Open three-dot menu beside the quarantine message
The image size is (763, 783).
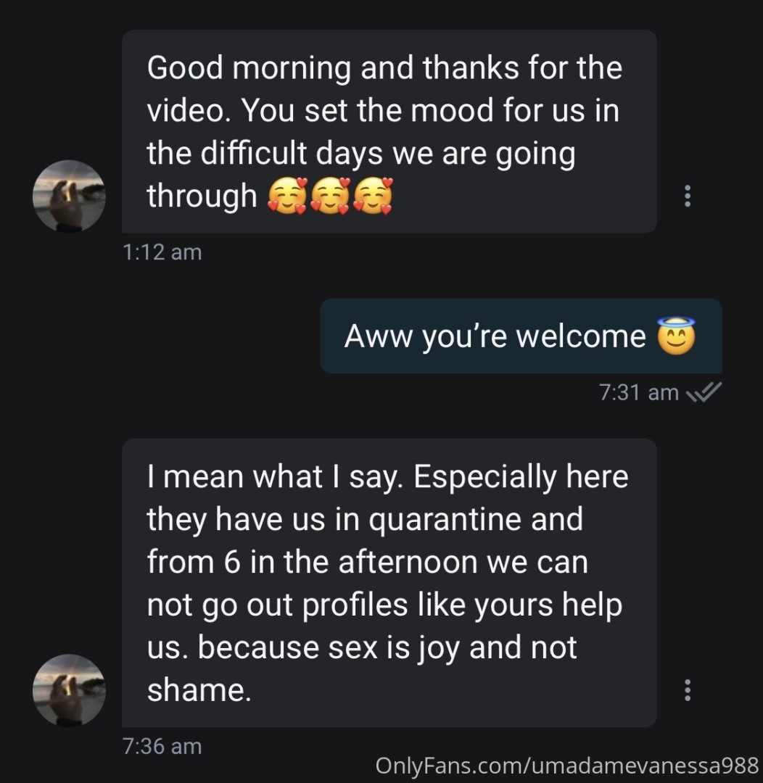(x=687, y=689)
